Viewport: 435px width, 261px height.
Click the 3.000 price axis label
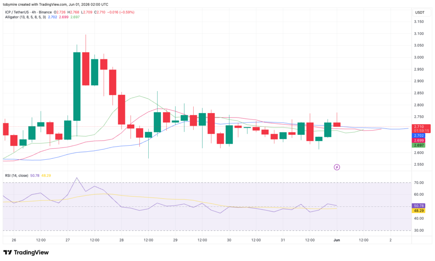418,58
